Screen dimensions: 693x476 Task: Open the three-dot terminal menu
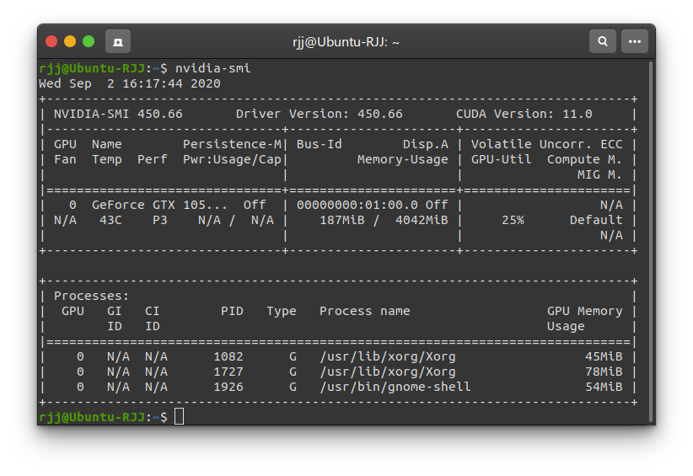tap(635, 41)
